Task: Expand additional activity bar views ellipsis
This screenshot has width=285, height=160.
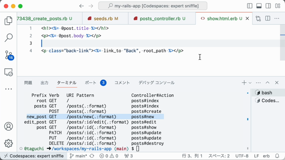Action: coord(8,89)
